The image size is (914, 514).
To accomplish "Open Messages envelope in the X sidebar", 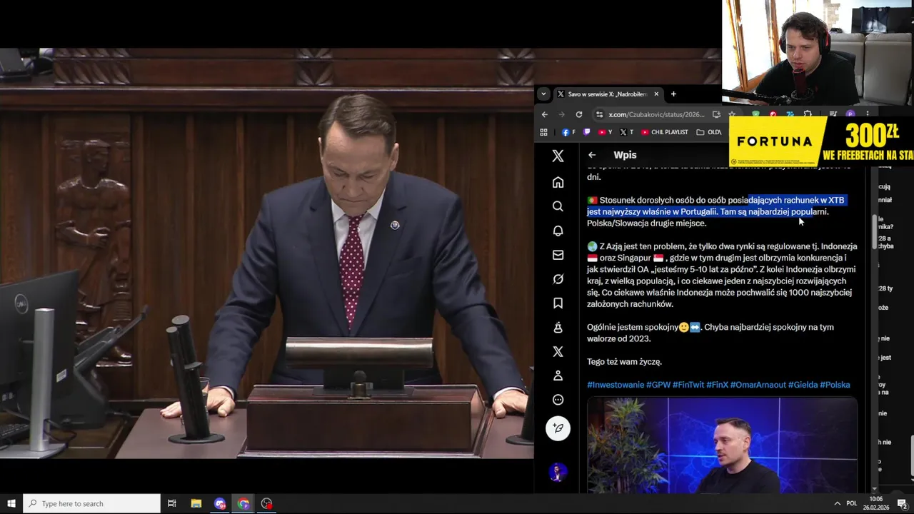I will (558, 255).
